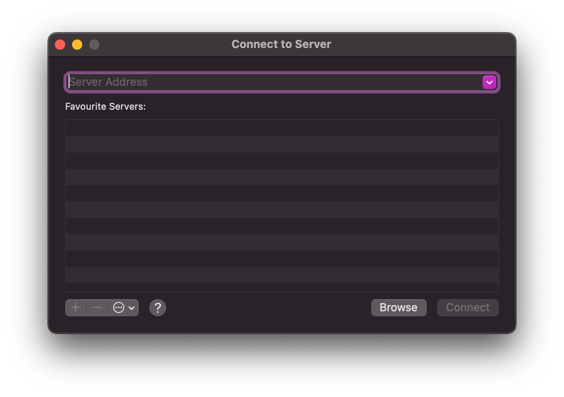This screenshot has width=564, height=397.
Task: Click Browse to view network servers
Action: [x=399, y=307]
